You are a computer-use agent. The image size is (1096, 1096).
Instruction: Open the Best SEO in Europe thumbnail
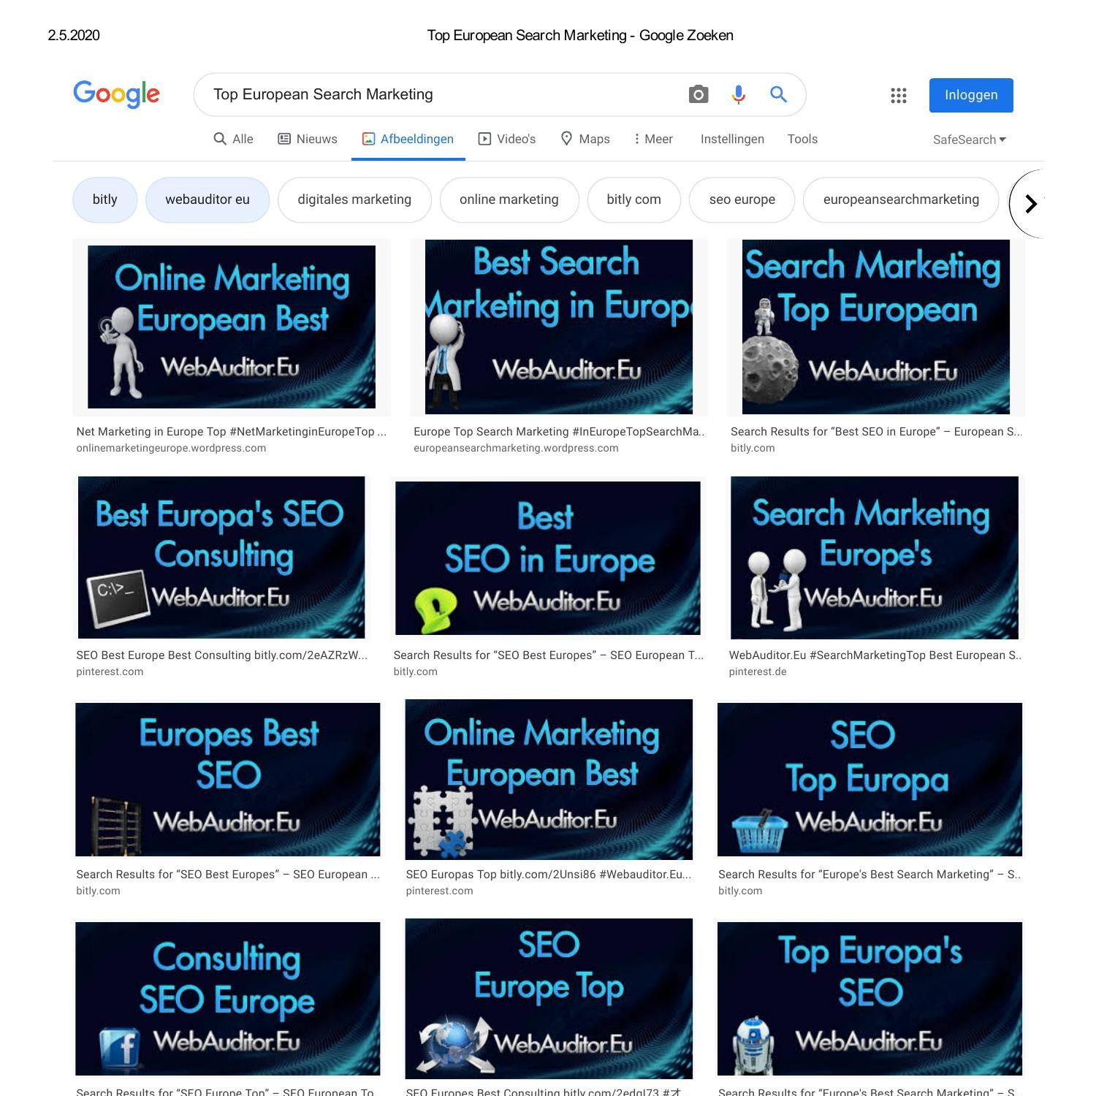click(547, 557)
